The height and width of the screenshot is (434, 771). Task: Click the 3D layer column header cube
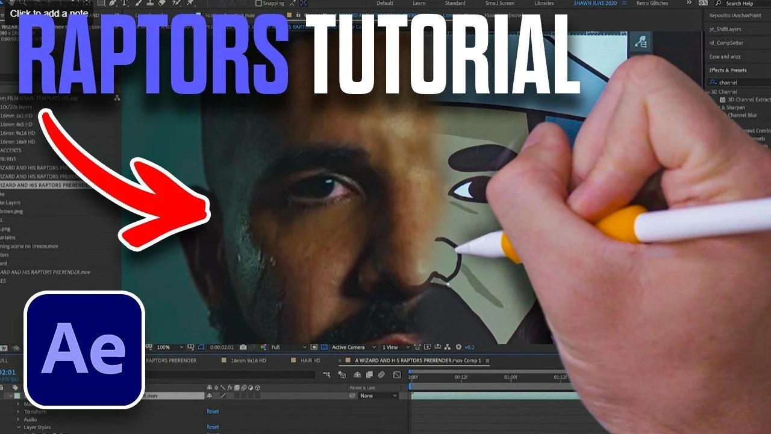(258, 388)
